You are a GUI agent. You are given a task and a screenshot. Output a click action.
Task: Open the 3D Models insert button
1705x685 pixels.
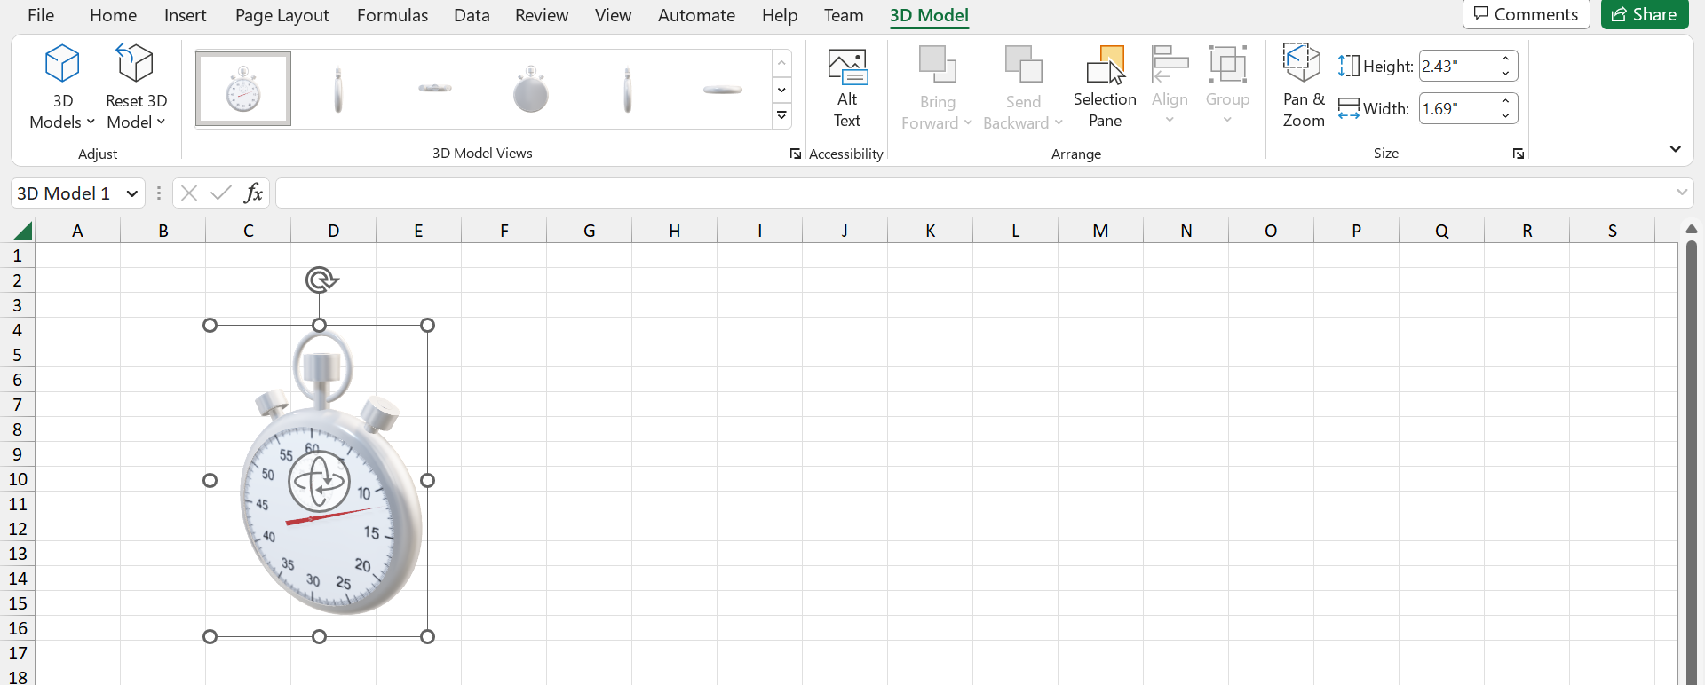(x=62, y=87)
